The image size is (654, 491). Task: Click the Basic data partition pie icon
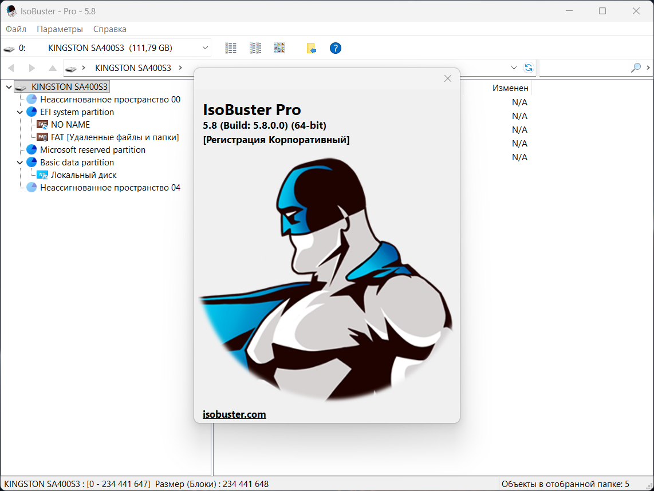(31, 162)
